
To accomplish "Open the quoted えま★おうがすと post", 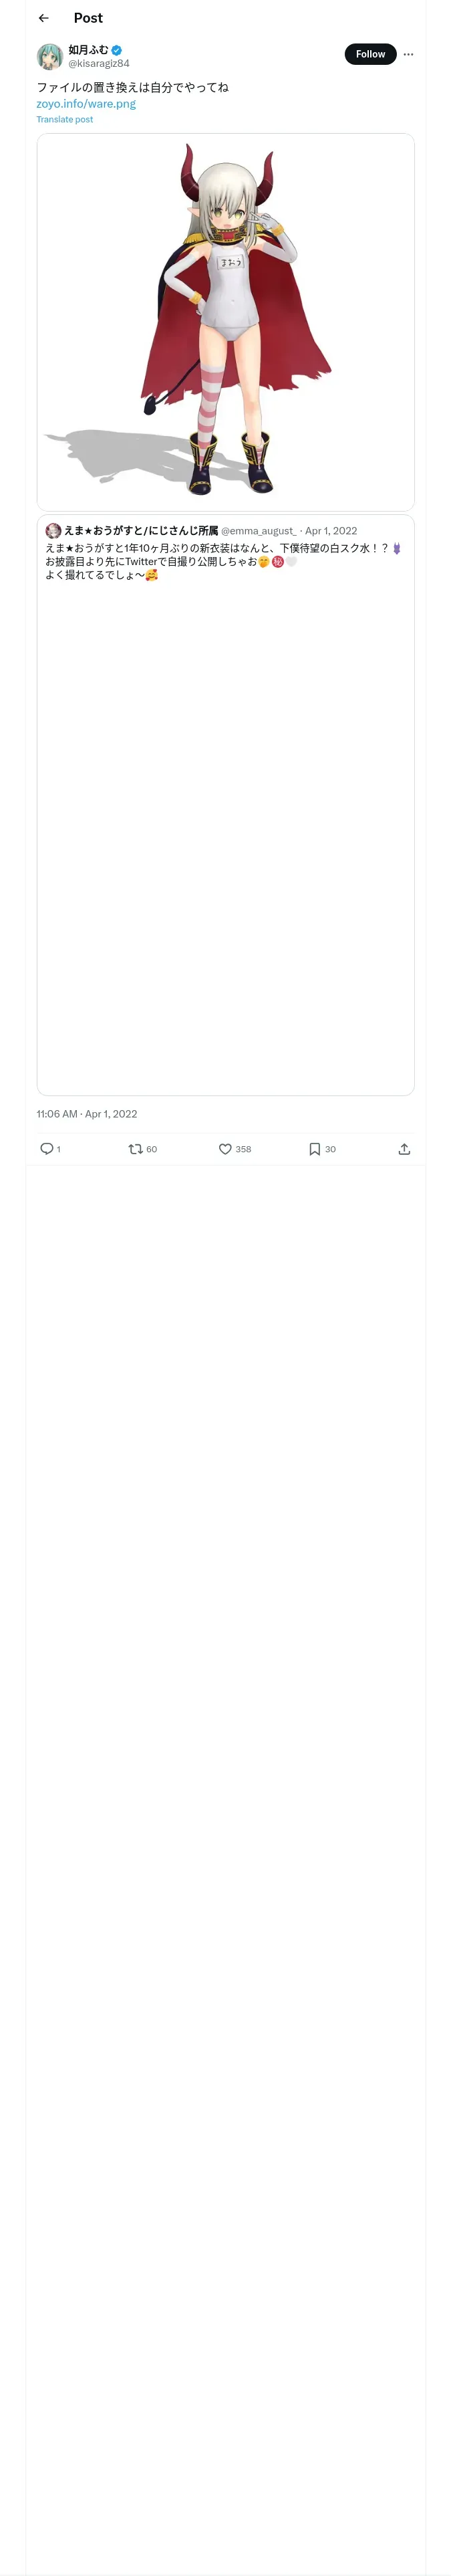I will pyautogui.click(x=225, y=800).
